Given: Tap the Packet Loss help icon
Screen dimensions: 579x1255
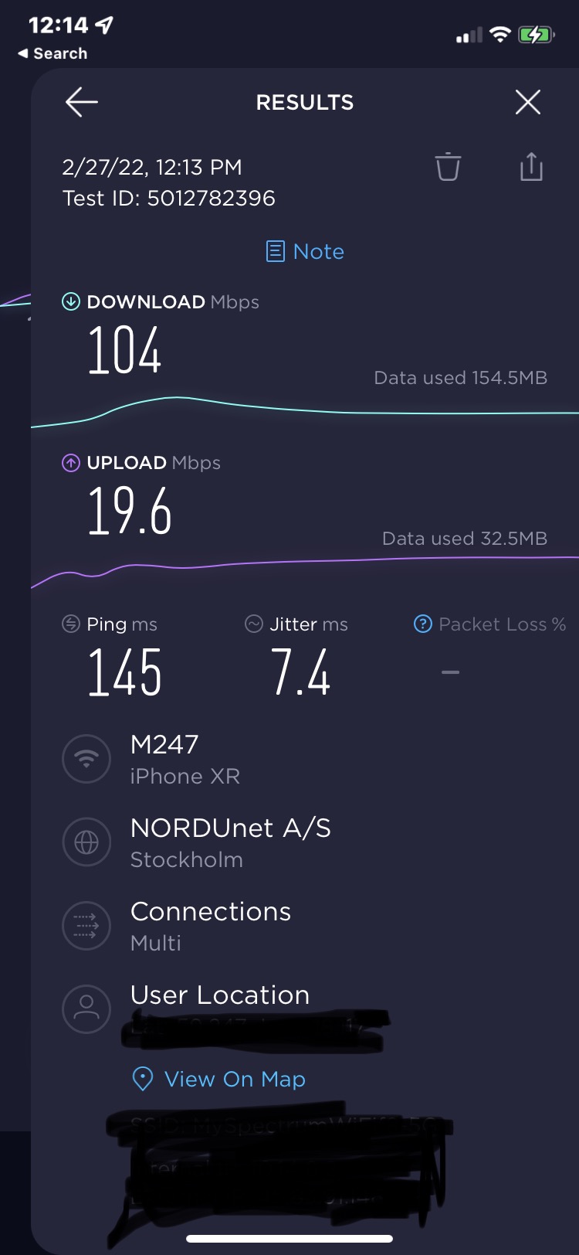Looking at the screenshot, I should (422, 624).
